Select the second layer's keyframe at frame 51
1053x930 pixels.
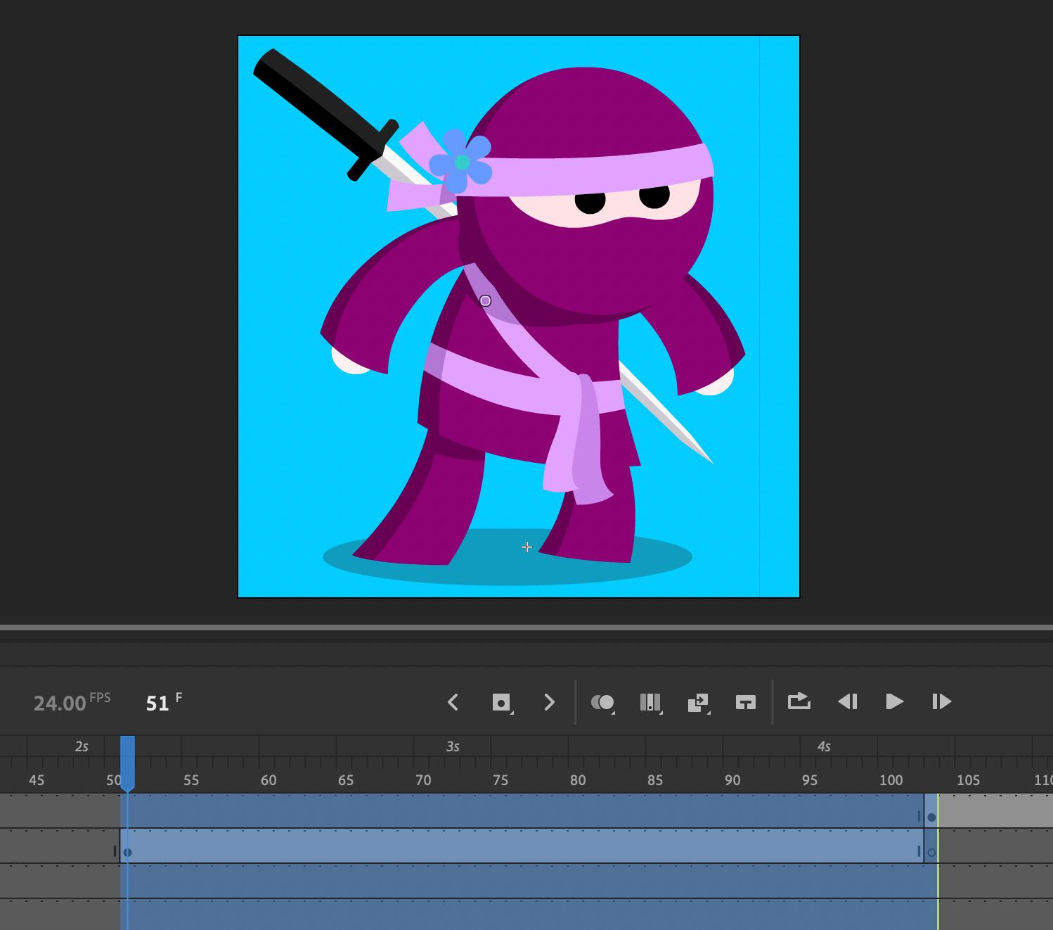click(x=127, y=853)
